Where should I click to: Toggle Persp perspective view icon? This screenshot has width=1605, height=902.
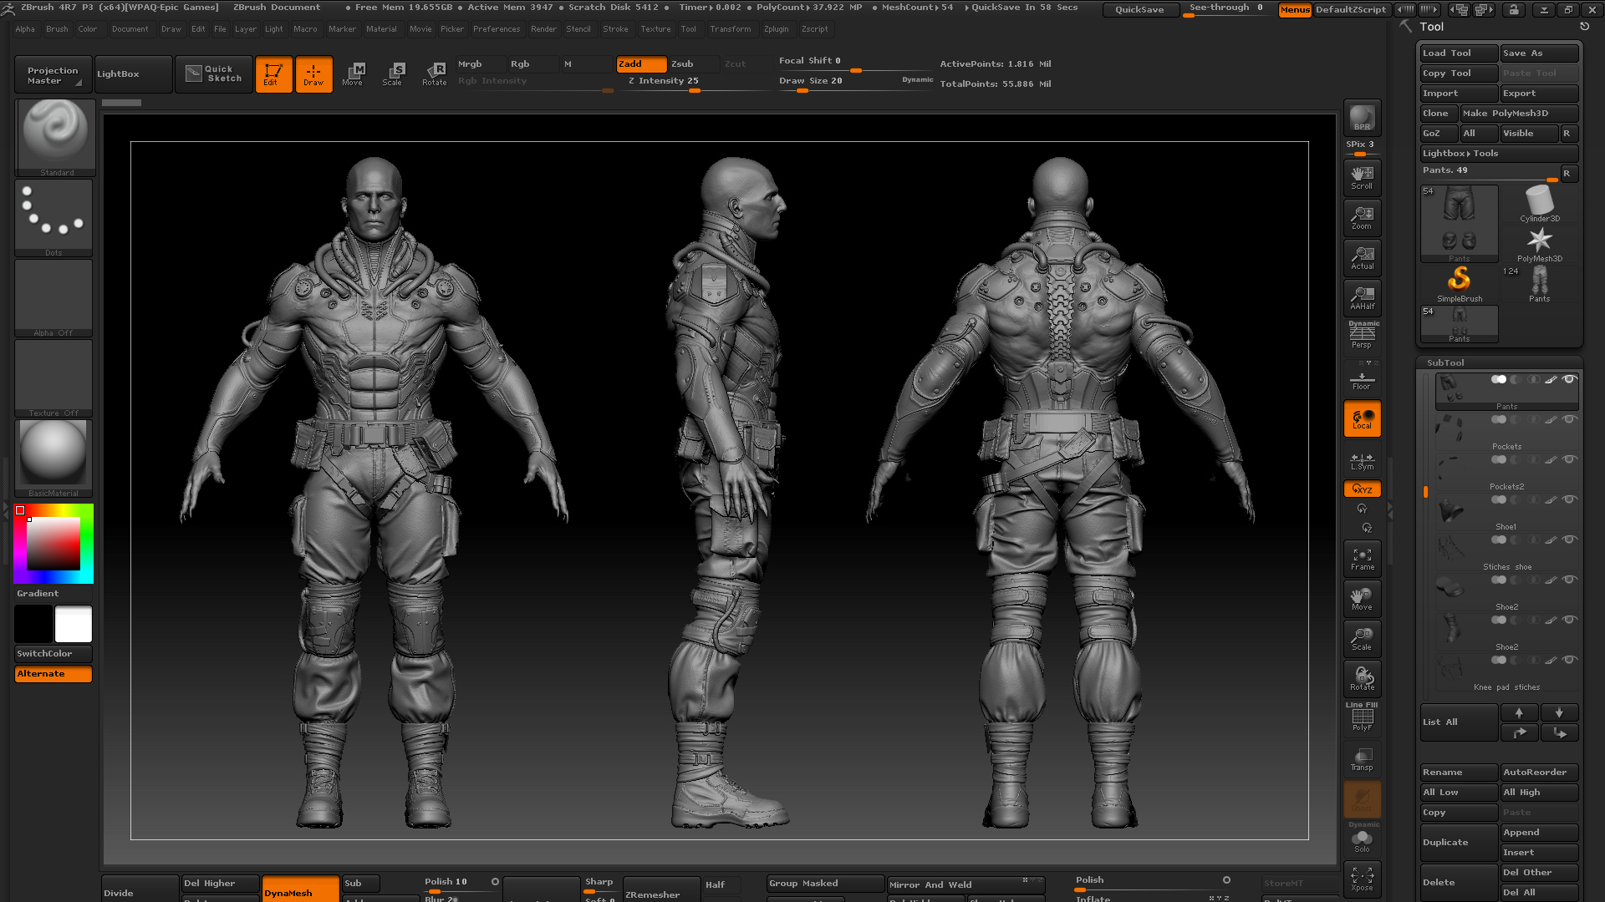tap(1362, 336)
